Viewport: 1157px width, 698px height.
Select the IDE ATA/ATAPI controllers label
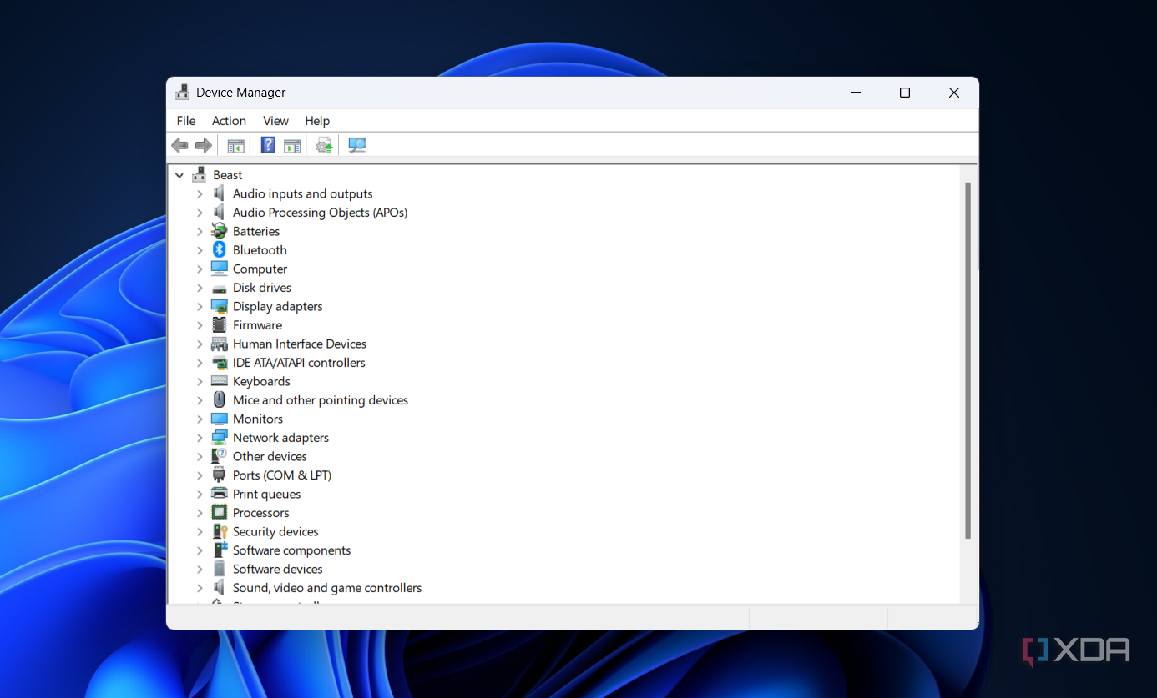tap(299, 363)
